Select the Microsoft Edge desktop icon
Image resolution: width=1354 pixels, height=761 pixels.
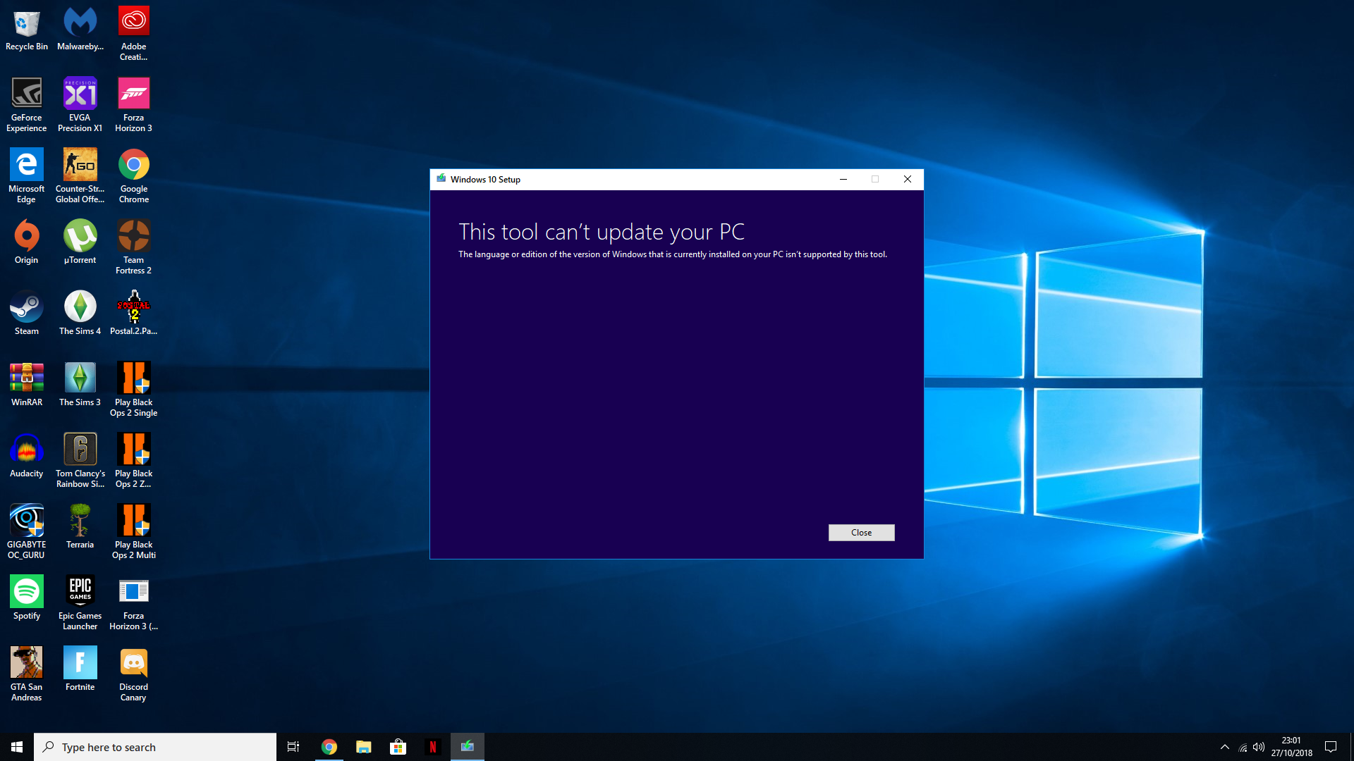click(27, 176)
